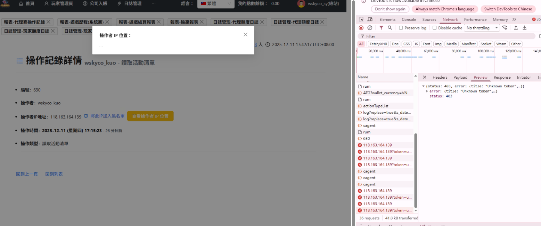The width and height of the screenshot is (541, 226).
Task: Show more DevTools tabs via chevron
Action: 514,19
